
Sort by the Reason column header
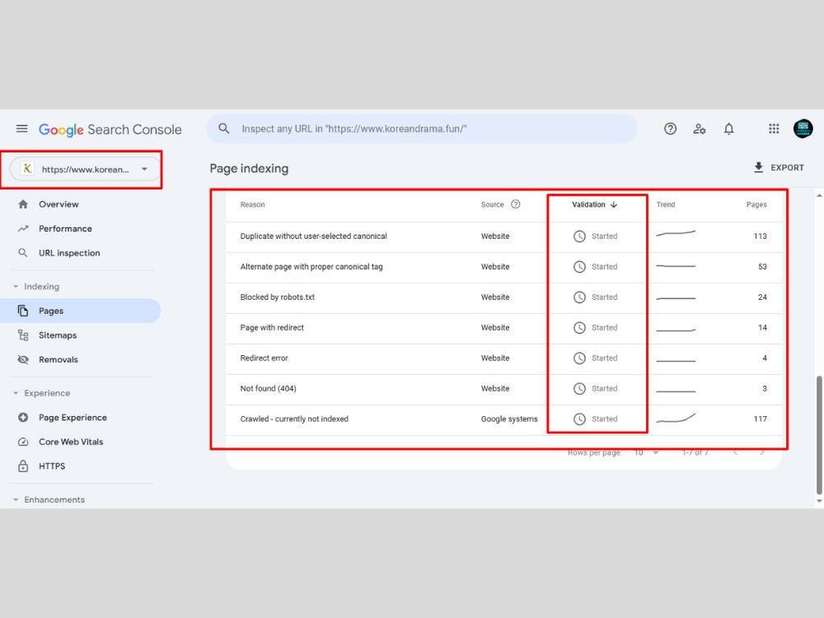tap(252, 204)
